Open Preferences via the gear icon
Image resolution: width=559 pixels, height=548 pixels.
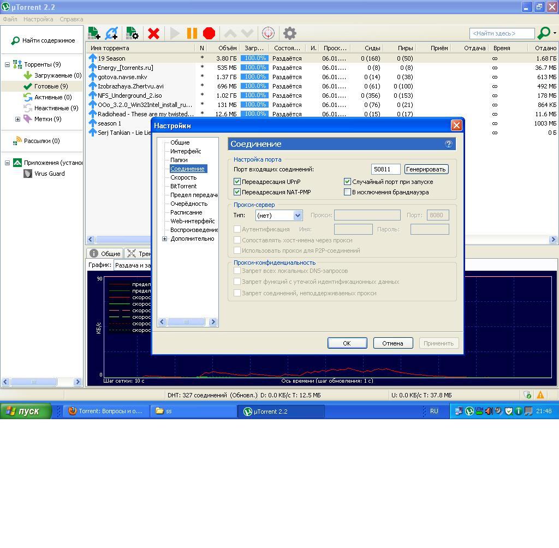coord(290,33)
